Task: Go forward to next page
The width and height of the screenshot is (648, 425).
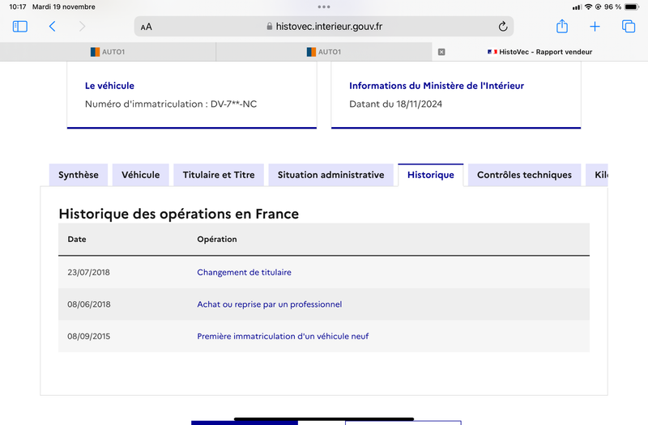Action: 83,27
